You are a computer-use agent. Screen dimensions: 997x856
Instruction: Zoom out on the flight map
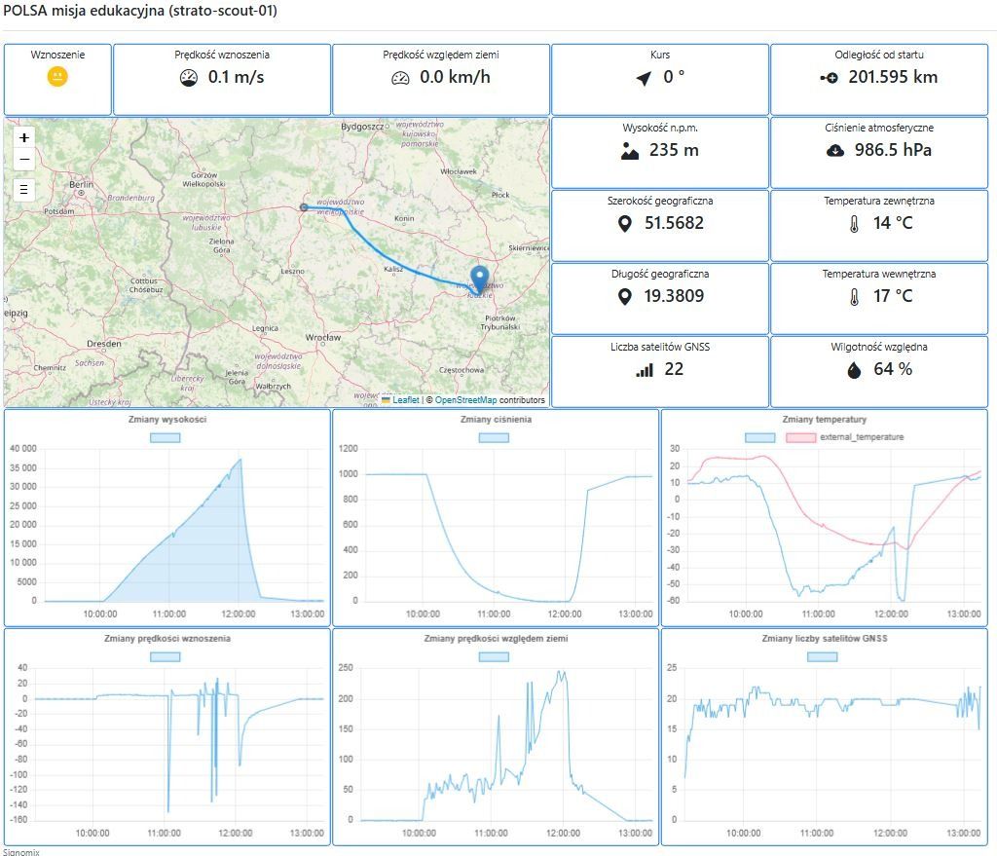[x=24, y=160]
